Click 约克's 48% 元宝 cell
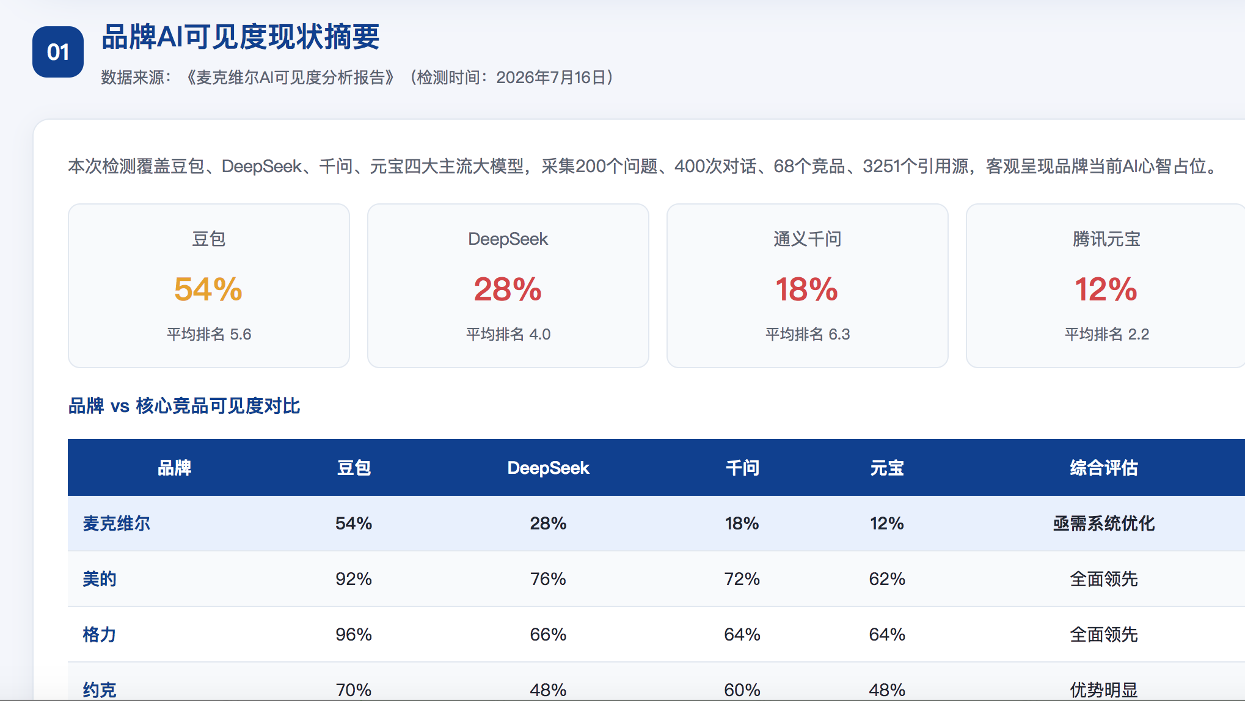The image size is (1245, 701). click(x=887, y=690)
